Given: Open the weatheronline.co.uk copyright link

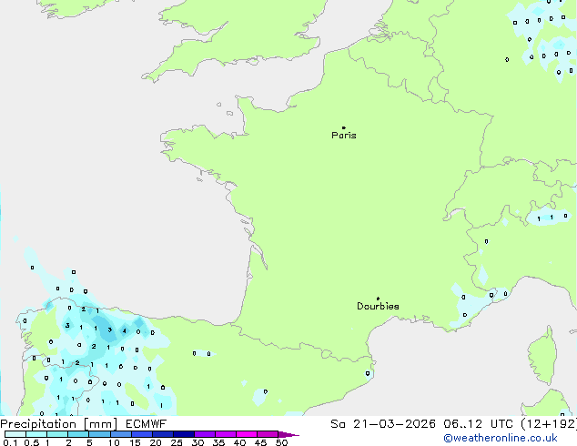Looking at the screenshot, I should point(501,438).
